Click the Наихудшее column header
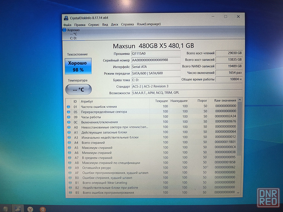 tap(179, 101)
